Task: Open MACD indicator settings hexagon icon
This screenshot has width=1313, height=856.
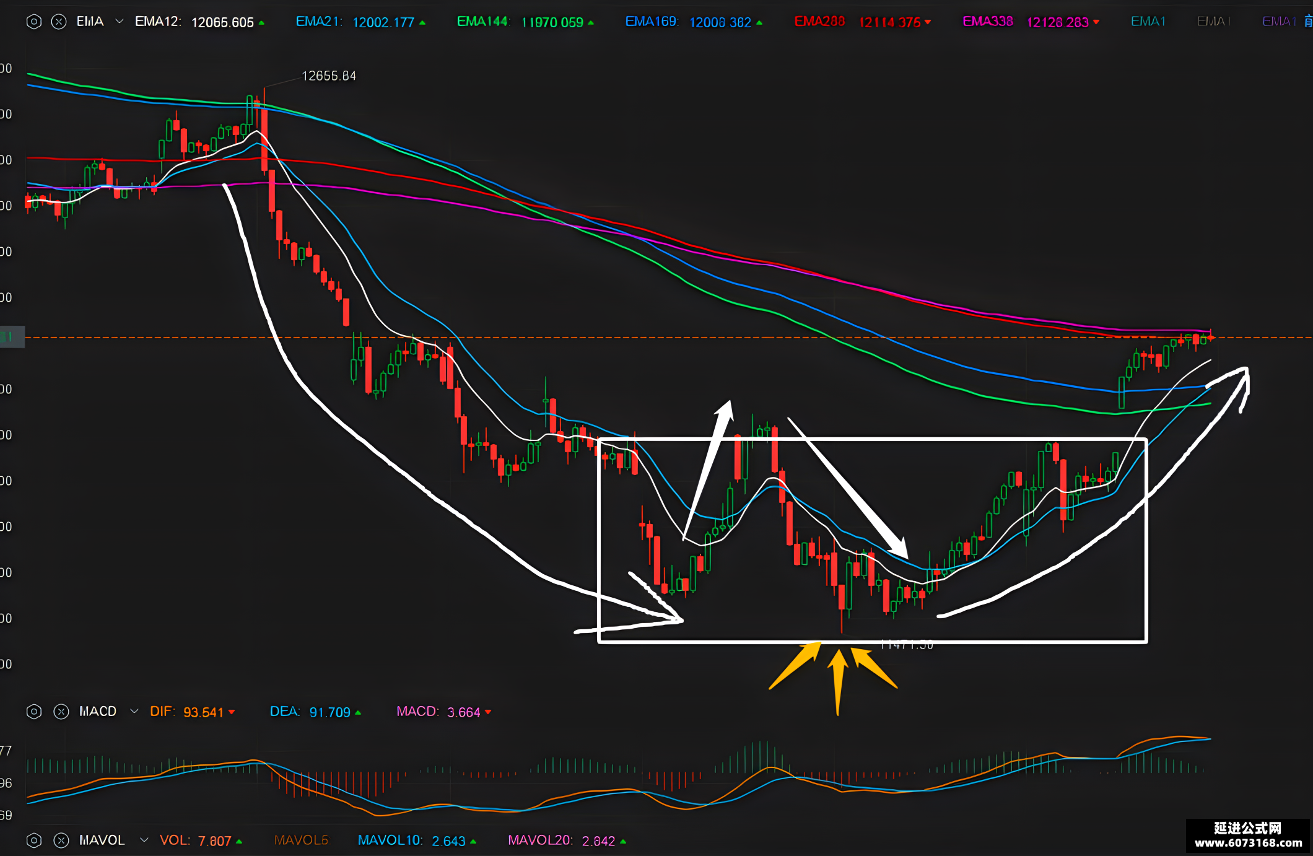Action: point(34,712)
